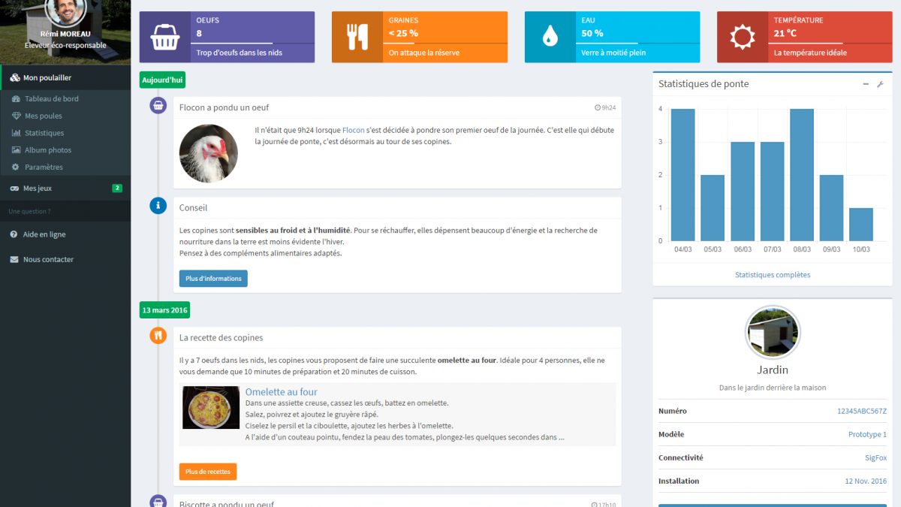Viewport: 901px width, 507px height.
Task: Click the text On attaque la réserve
Action: pyautogui.click(x=424, y=53)
